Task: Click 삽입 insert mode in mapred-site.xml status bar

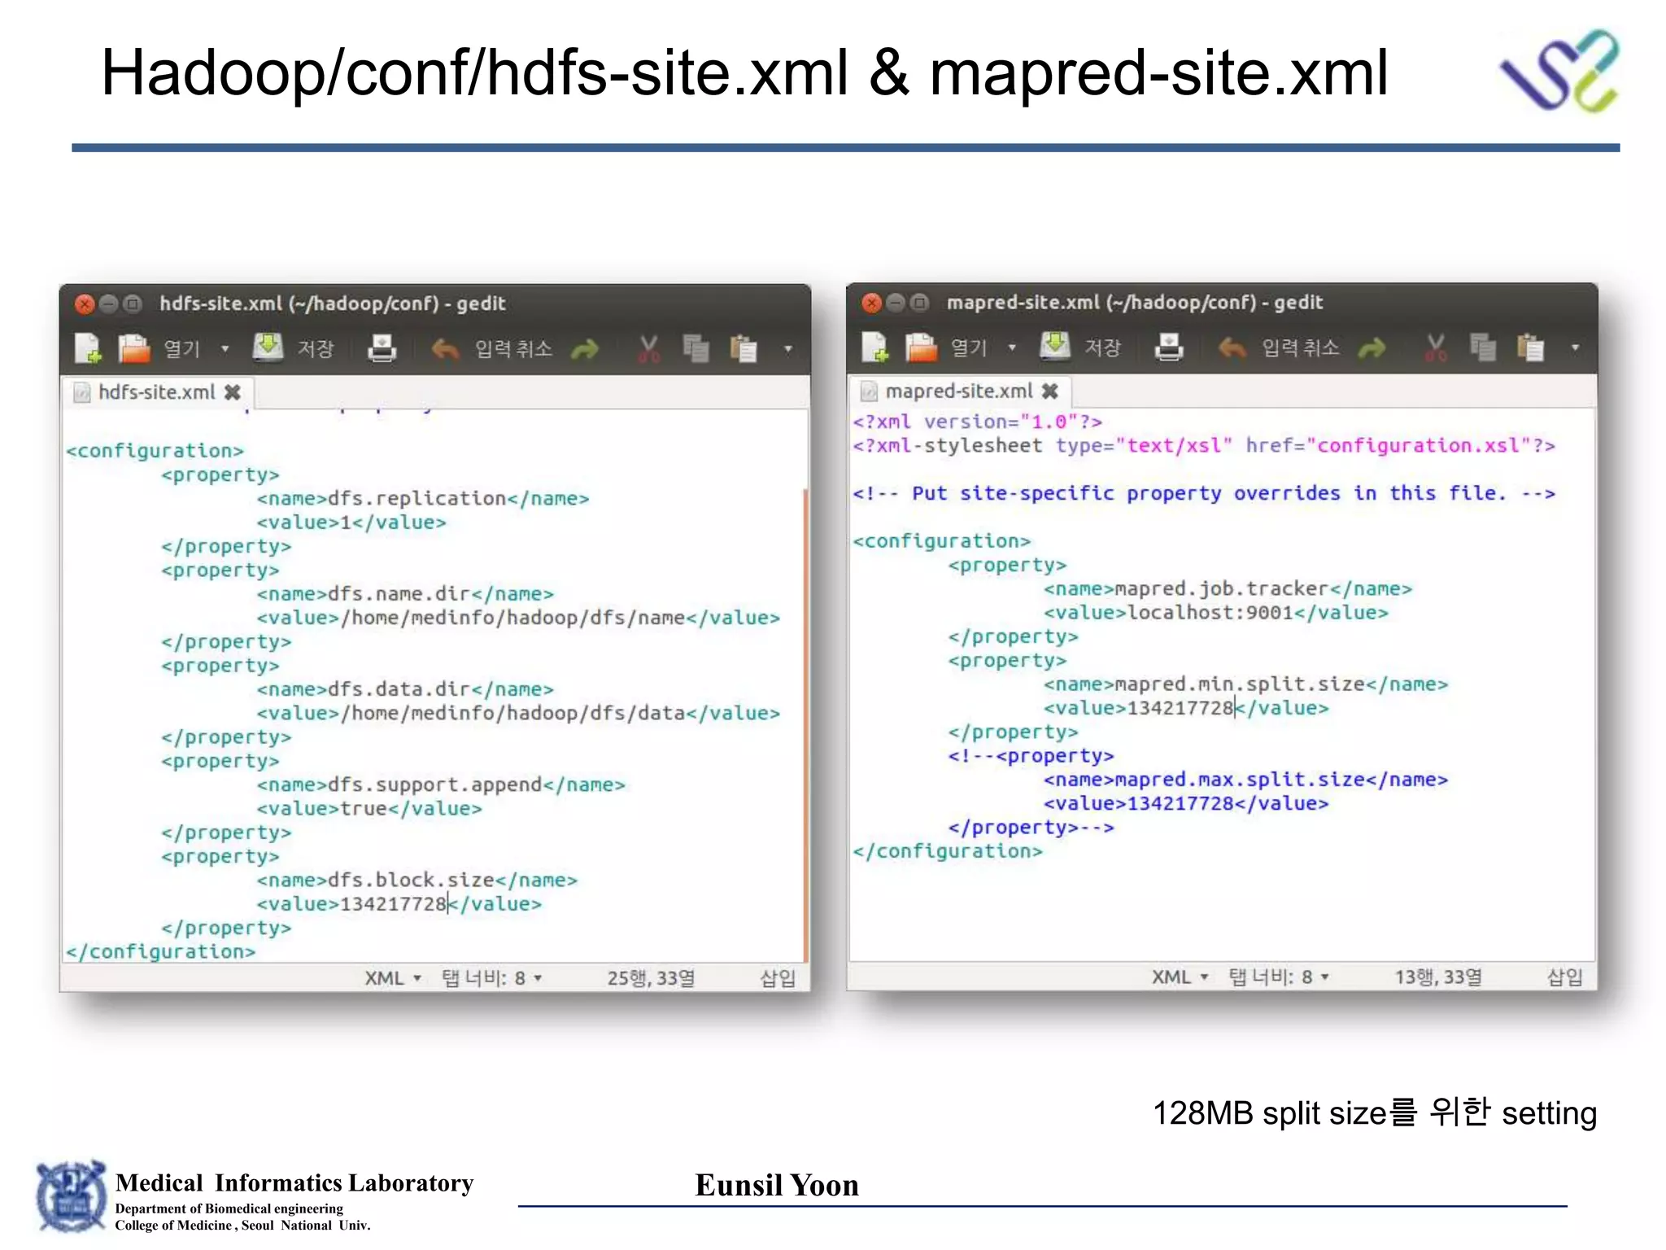Action: (x=1565, y=977)
